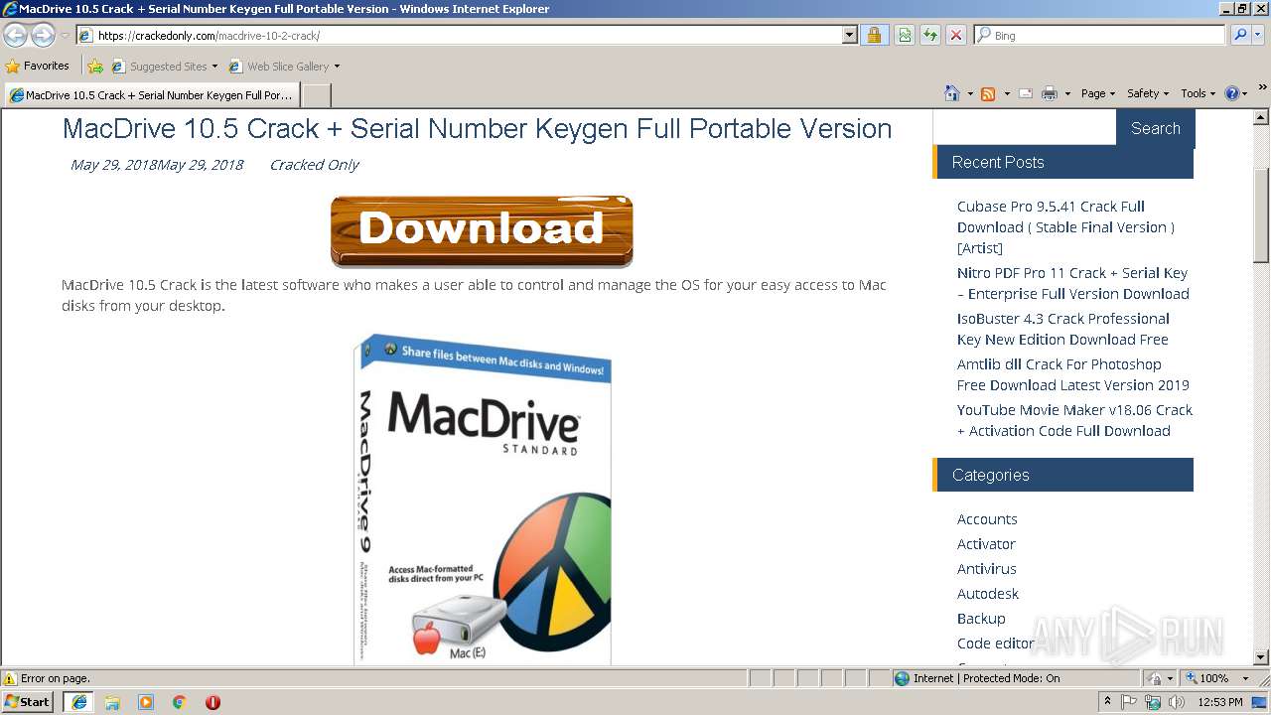Image resolution: width=1271 pixels, height=715 pixels.
Task: Open the Autodesk category link
Action: click(988, 594)
